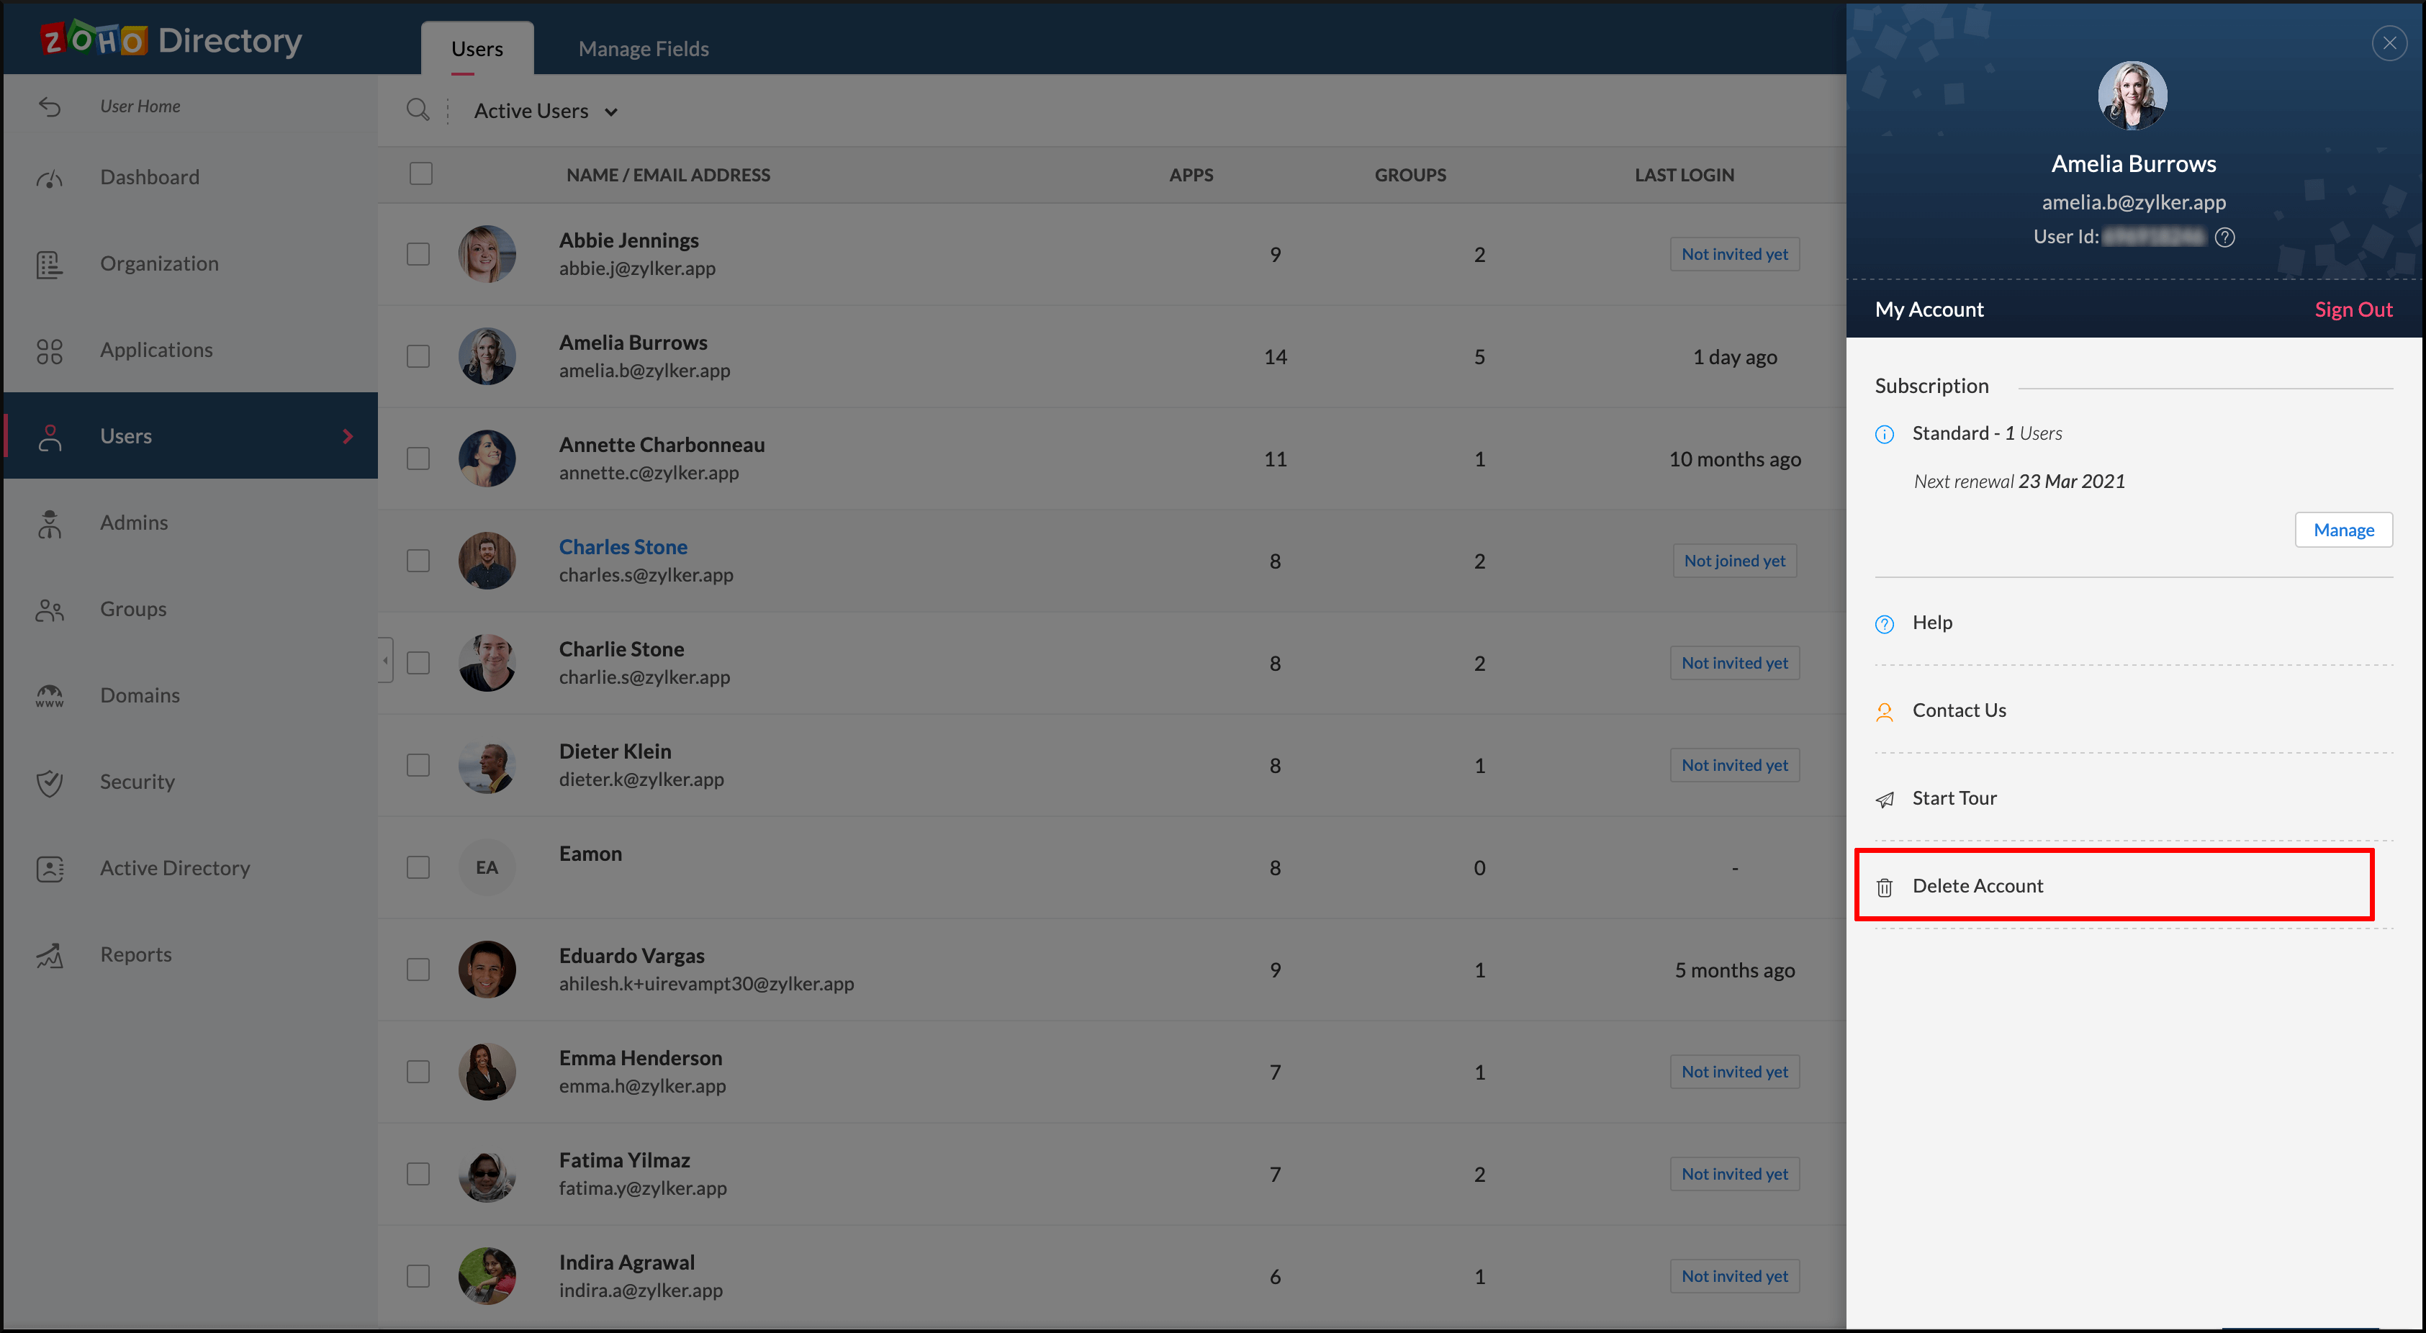This screenshot has height=1333, width=2426.
Task: Collapse the sidebar using the edge handle
Action: 385,661
